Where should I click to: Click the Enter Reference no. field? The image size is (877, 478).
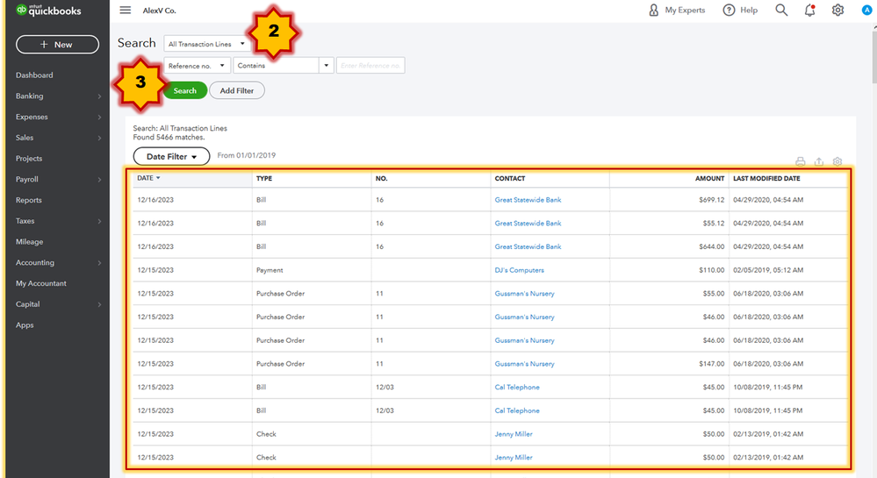370,66
